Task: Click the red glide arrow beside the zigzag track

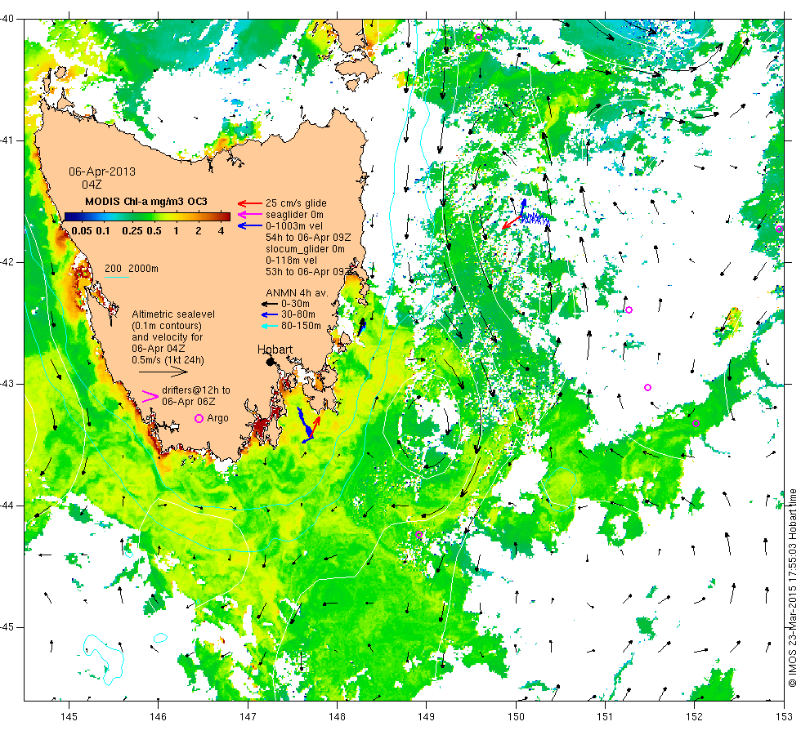Action: [512, 222]
